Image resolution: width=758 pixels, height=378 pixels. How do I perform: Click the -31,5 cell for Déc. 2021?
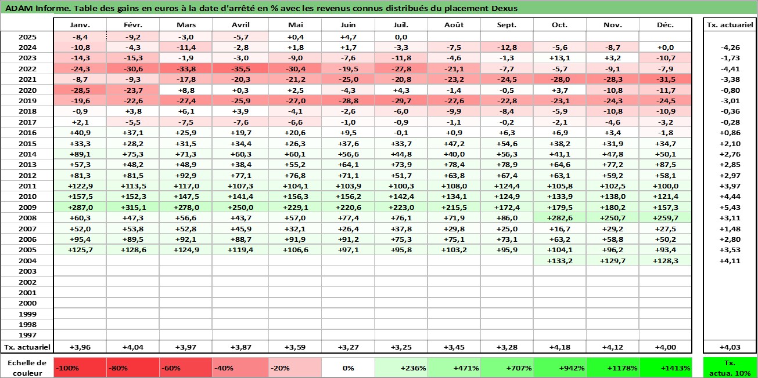point(666,79)
